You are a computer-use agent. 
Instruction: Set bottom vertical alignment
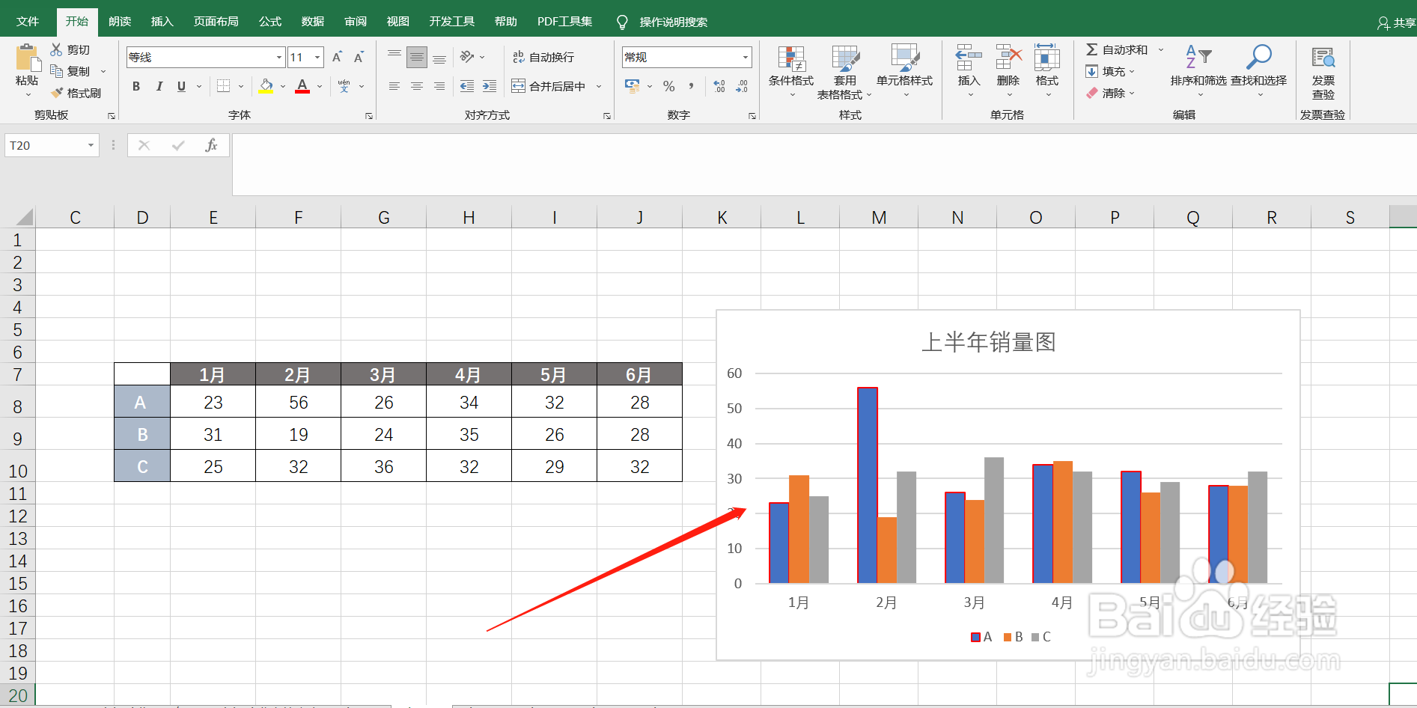(439, 57)
